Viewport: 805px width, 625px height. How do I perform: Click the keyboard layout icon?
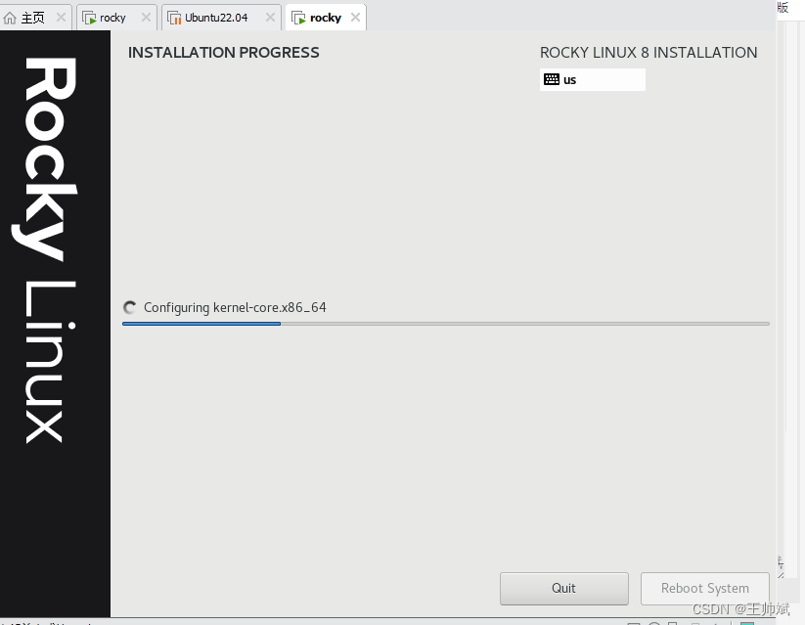point(552,79)
